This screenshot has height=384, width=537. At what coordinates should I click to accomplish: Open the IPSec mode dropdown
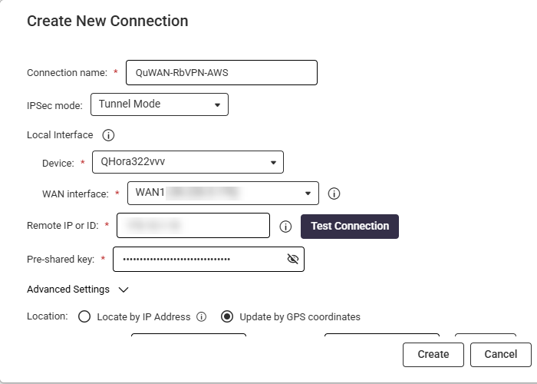tap(160, 104)
